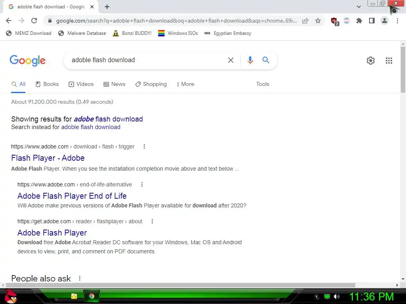Select the All results tab
Image resolution: width=406 pixels, height=304 pixels.
tap(18, 84)
